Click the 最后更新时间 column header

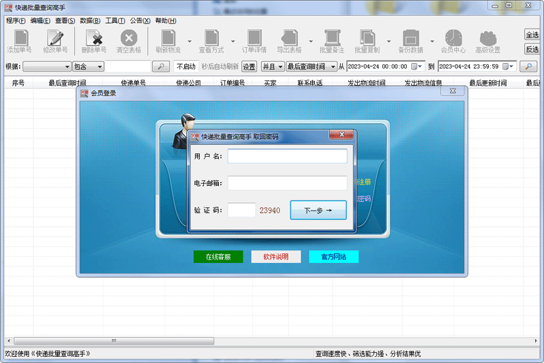tap(488, 83)
